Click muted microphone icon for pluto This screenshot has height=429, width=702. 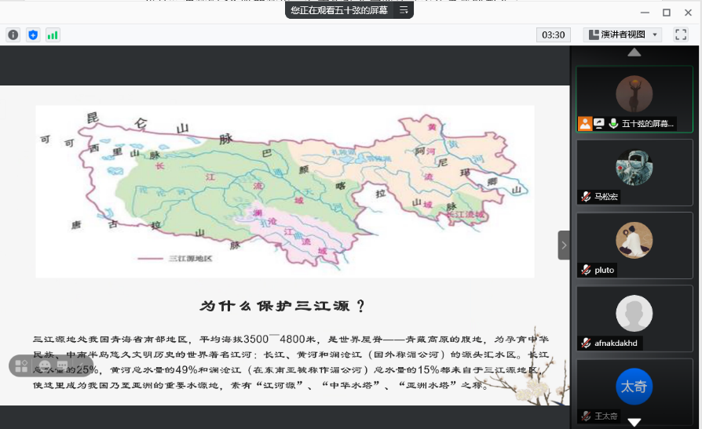(586, 270)
